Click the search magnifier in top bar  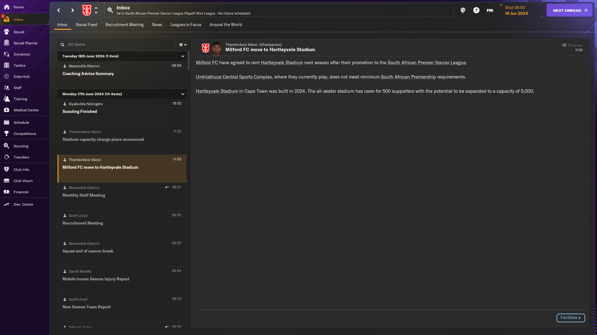[x=110, y=10]
